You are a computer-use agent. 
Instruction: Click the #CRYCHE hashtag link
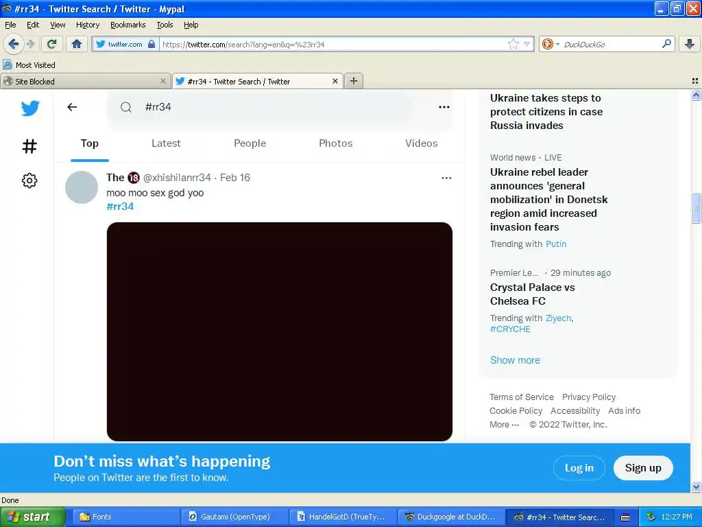[510, 329]
